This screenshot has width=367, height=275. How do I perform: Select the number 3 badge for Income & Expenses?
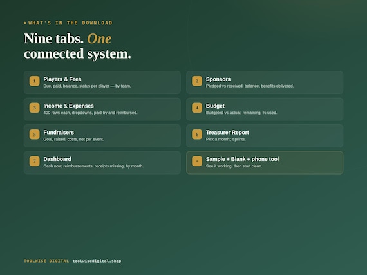[34, 108]
